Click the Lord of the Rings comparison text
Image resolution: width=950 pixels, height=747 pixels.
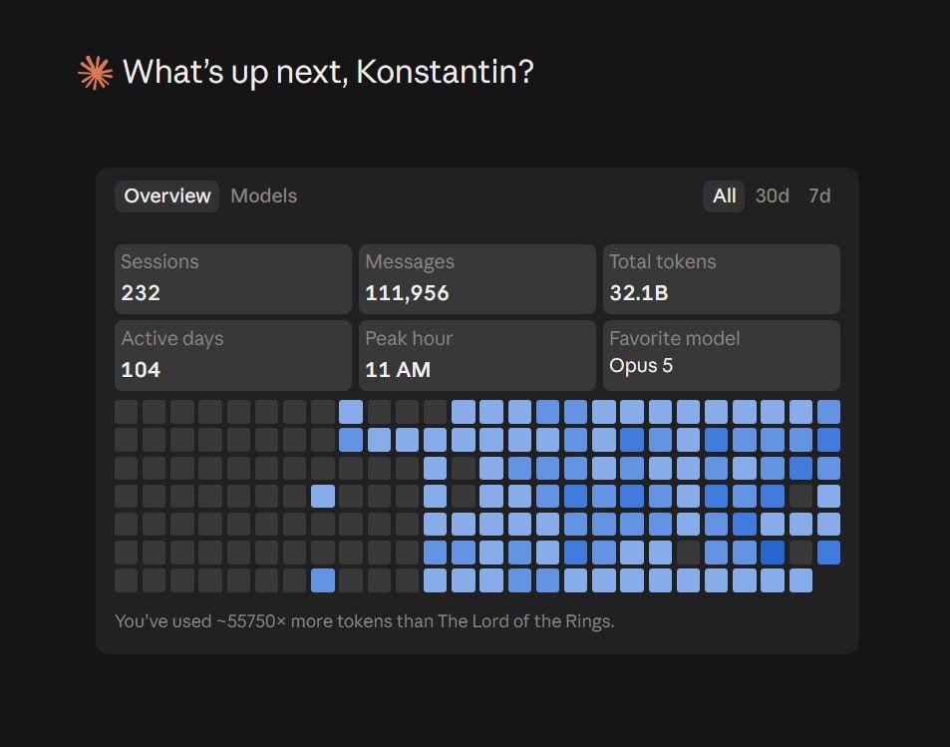364,621
